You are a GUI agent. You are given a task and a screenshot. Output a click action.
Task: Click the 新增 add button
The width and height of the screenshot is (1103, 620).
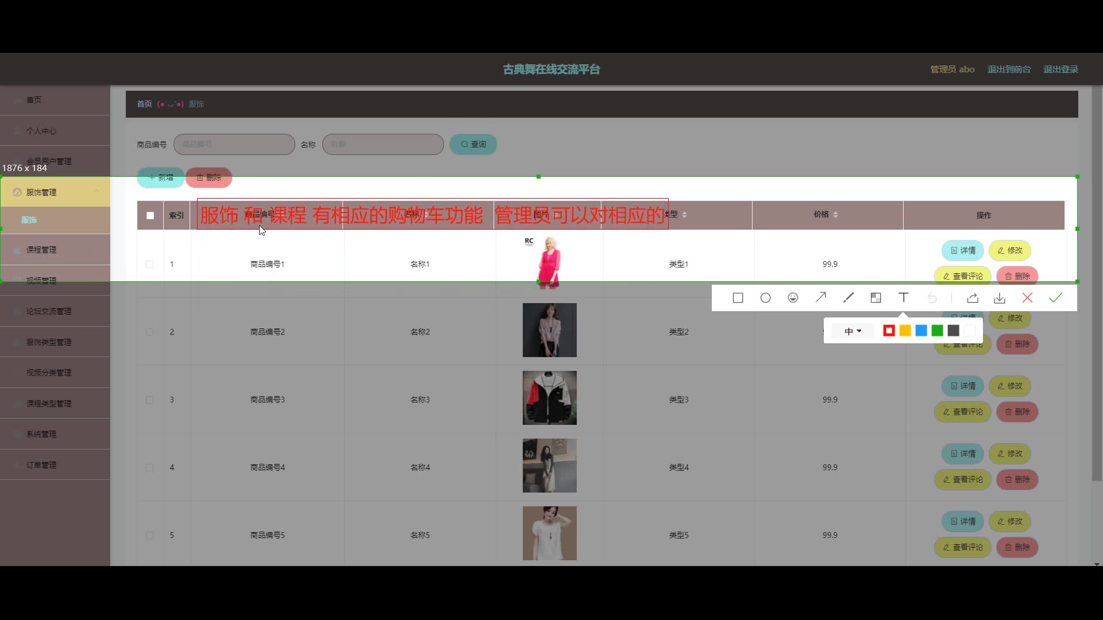point(161,177)
